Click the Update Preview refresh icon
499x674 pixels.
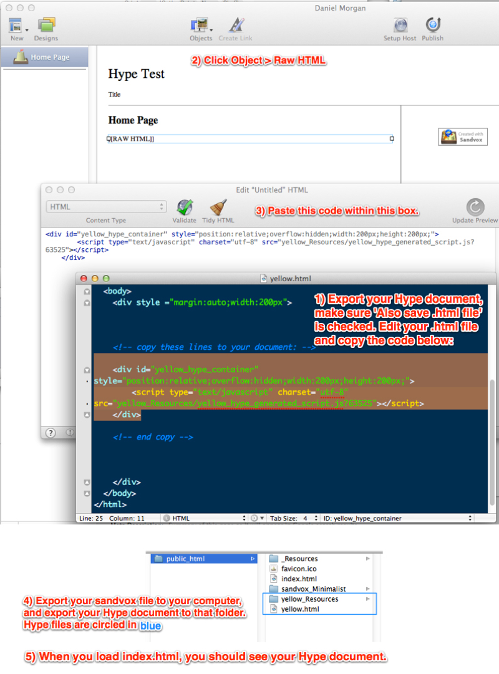click(475, 207)
